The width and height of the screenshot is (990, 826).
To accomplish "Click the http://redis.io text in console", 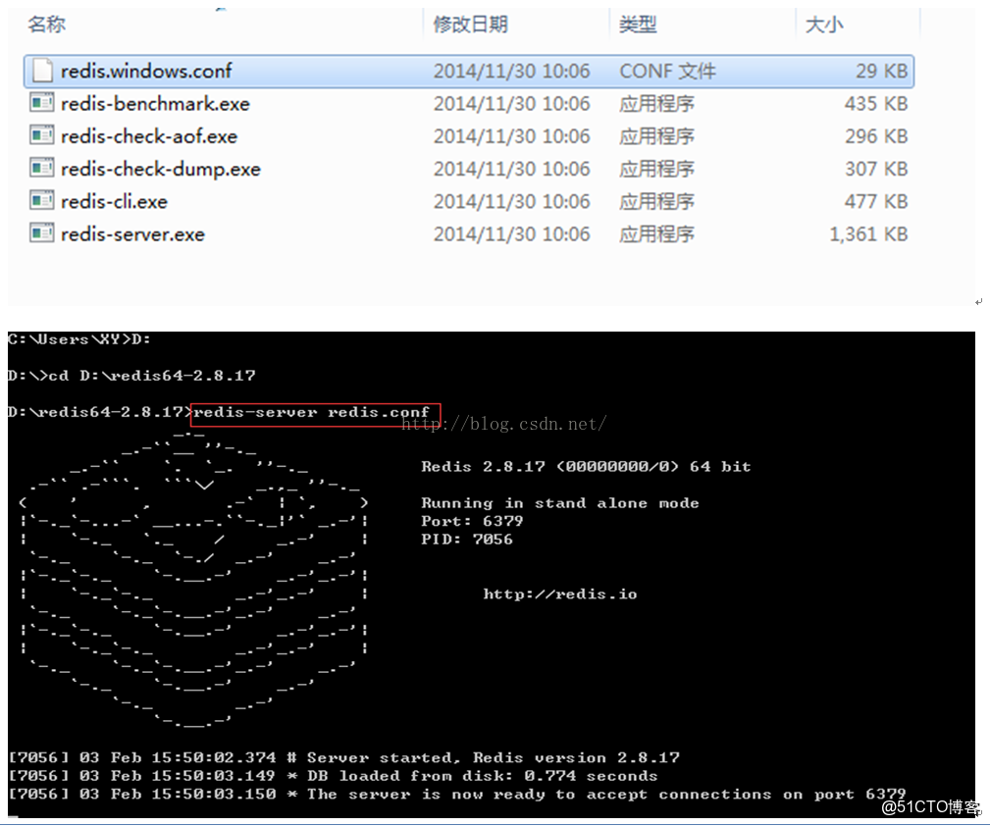I will coord(560,594).
